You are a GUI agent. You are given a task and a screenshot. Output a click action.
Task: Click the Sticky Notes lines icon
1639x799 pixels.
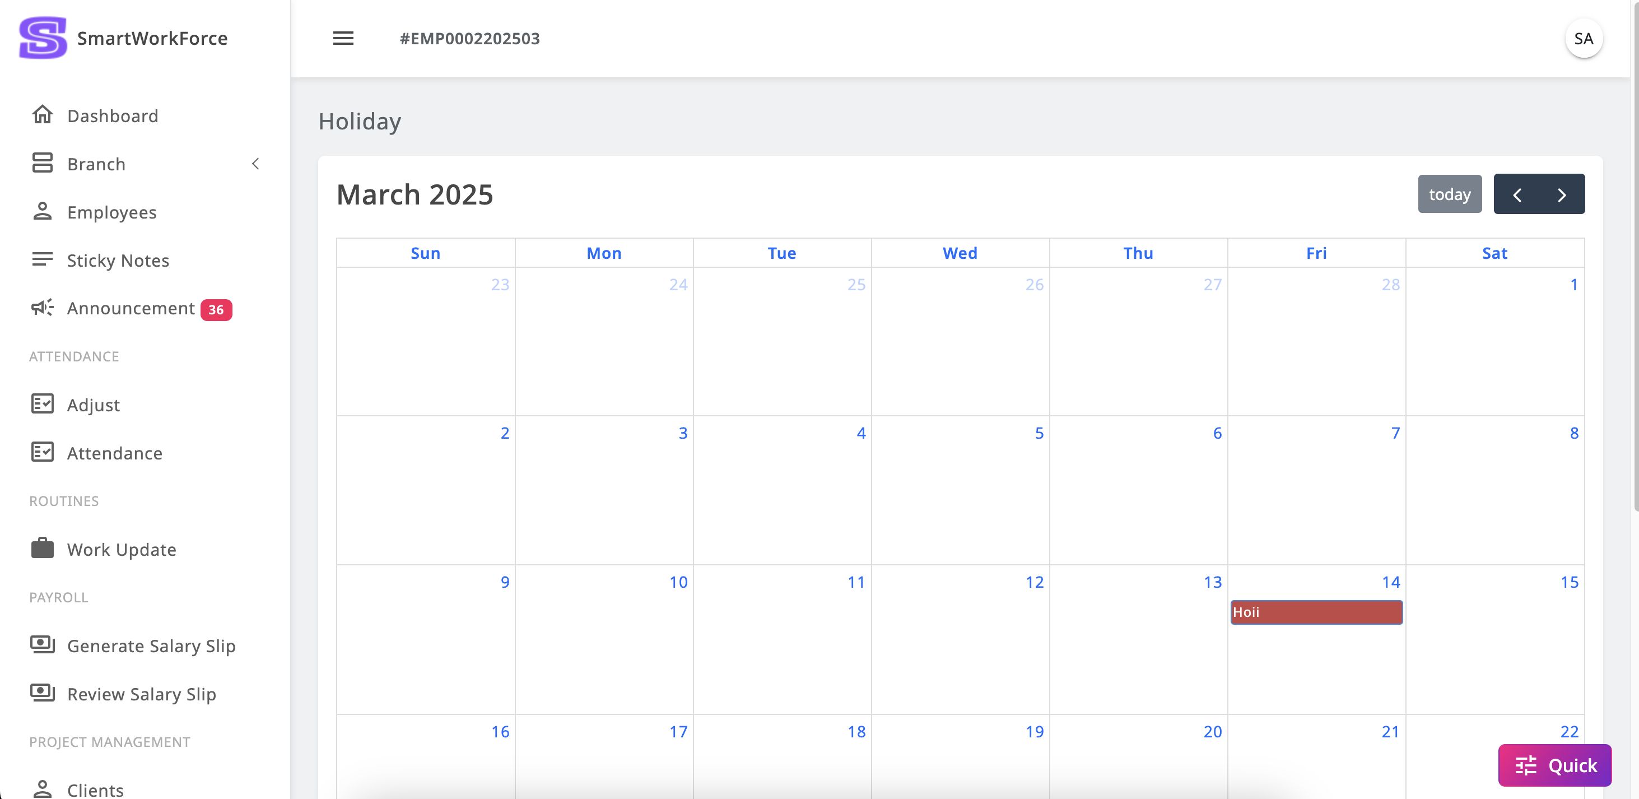pos(43,260)
